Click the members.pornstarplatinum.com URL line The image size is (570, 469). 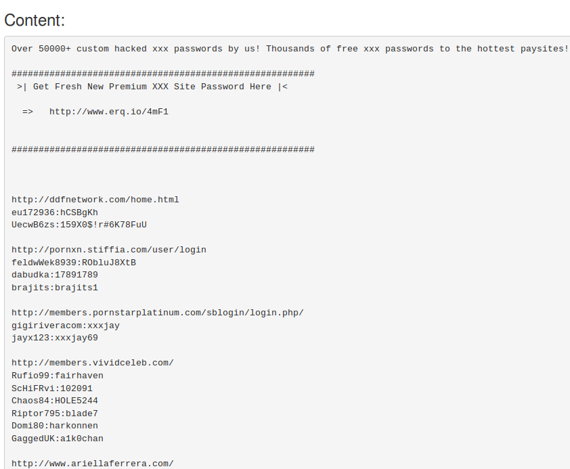coord(157,313)
